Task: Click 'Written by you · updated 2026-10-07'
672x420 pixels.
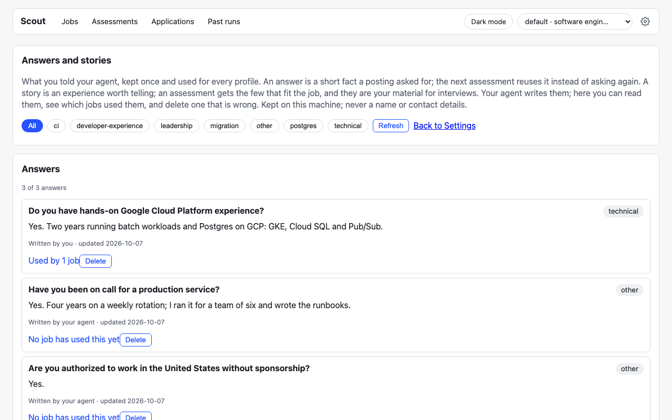Action: [x=86, y=244]
